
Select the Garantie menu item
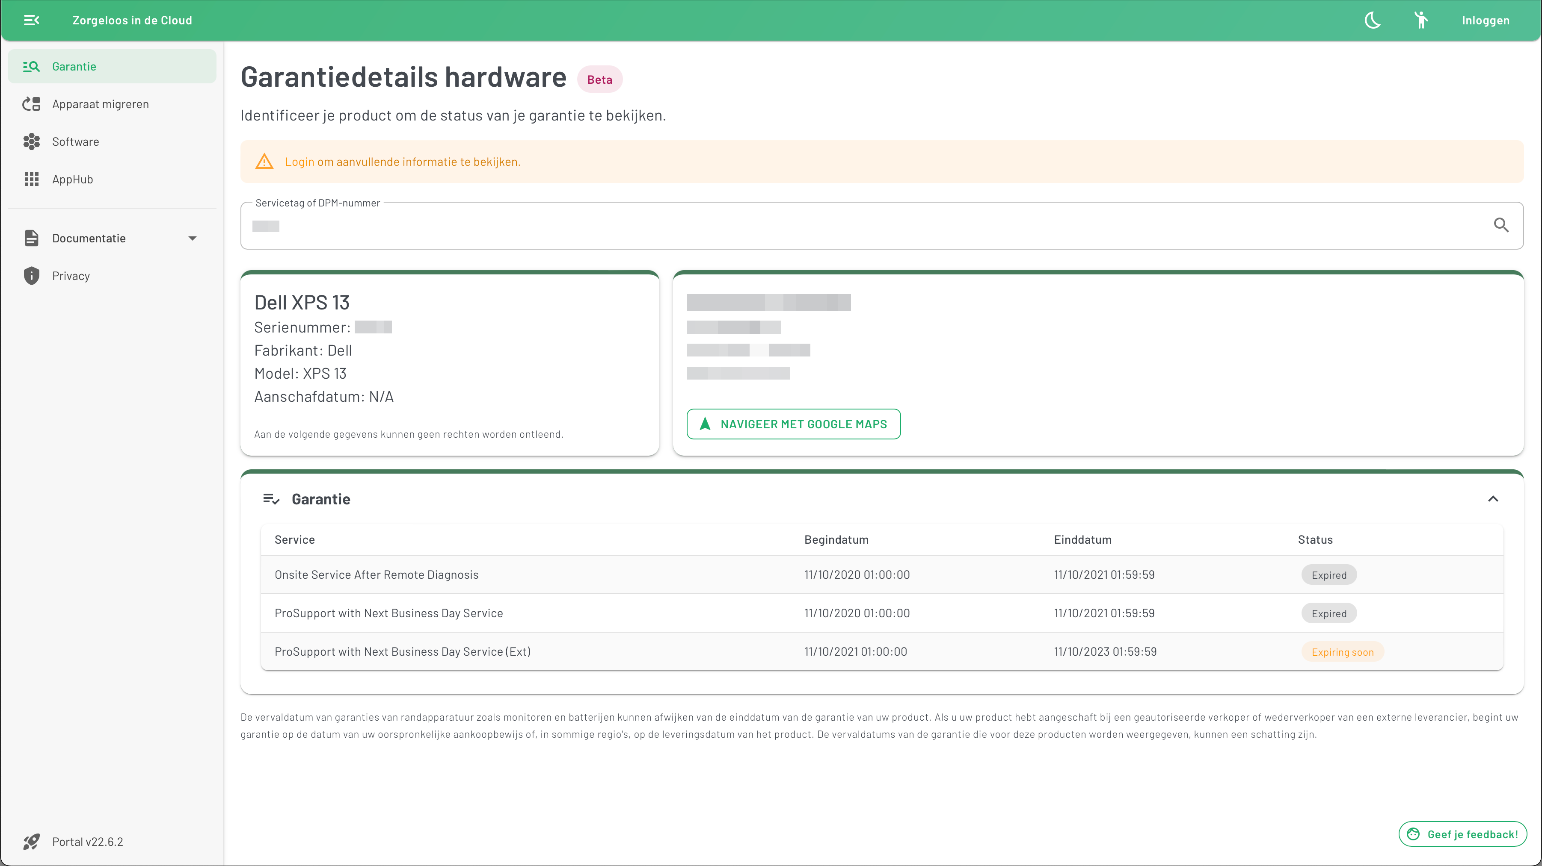pyautogui.click(x=112, y=66)
